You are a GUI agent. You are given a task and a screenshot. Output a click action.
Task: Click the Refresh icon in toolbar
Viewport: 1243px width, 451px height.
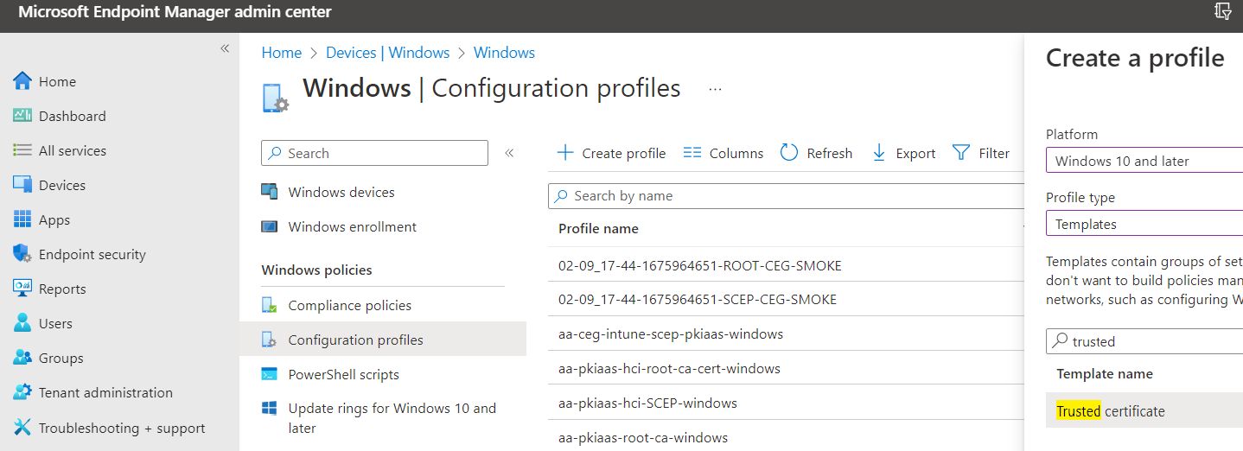[788, 153]
